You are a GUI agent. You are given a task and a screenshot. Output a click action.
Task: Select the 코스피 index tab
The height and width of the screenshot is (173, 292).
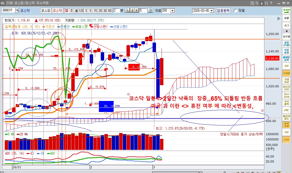pyautogui.click(x=46, y=11)
